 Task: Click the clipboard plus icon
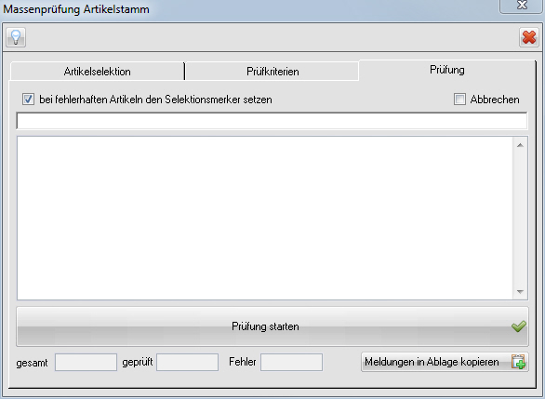point(518,362)
